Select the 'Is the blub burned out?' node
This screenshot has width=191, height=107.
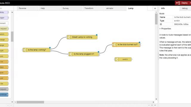[126, 45]
